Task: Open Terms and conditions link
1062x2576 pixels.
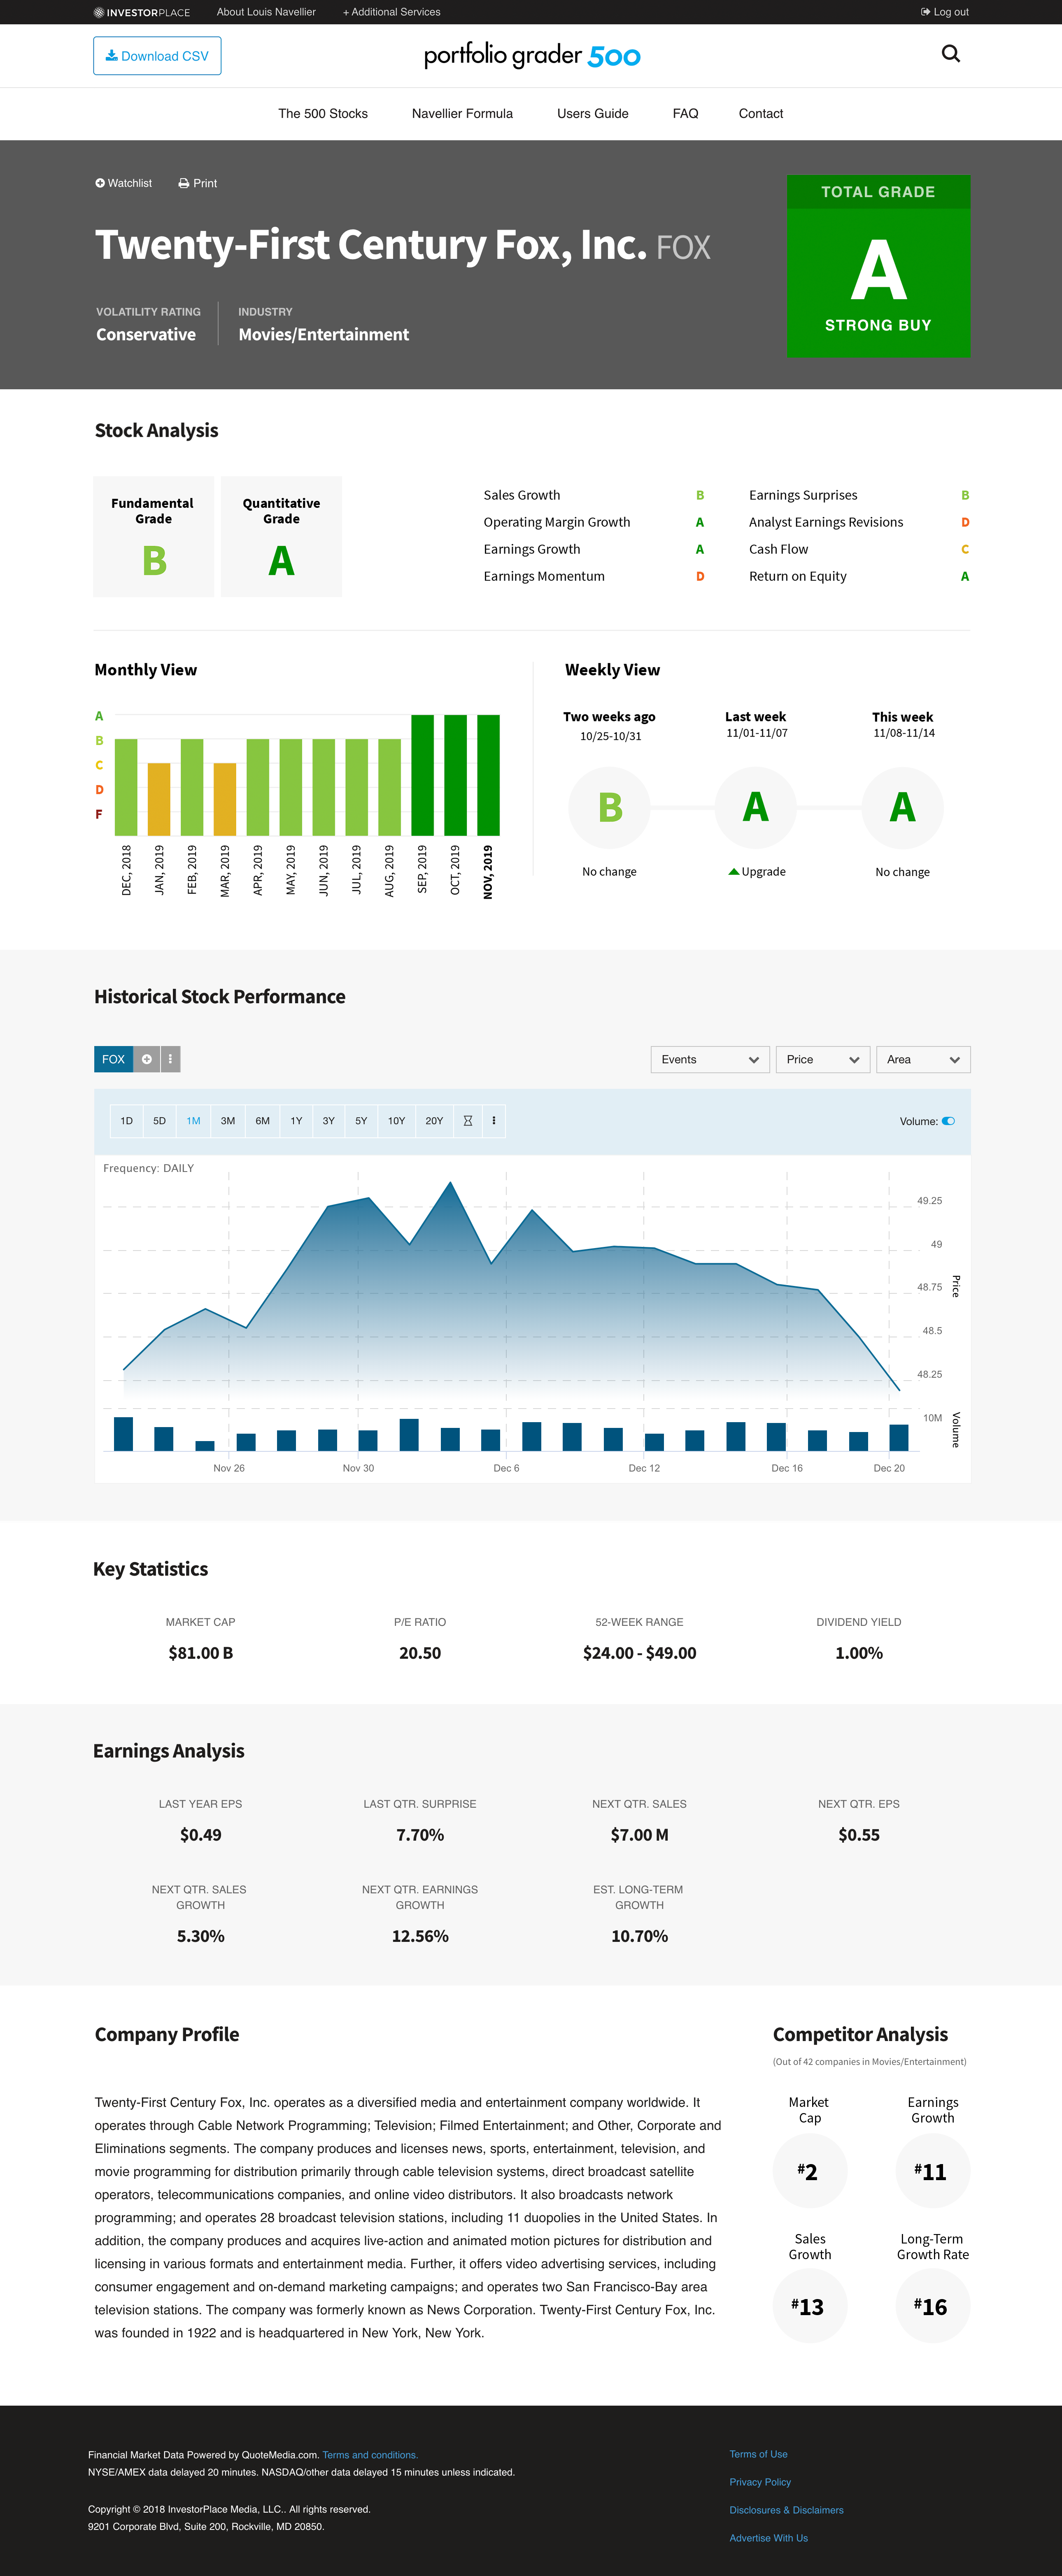Action: point(370,2454)
